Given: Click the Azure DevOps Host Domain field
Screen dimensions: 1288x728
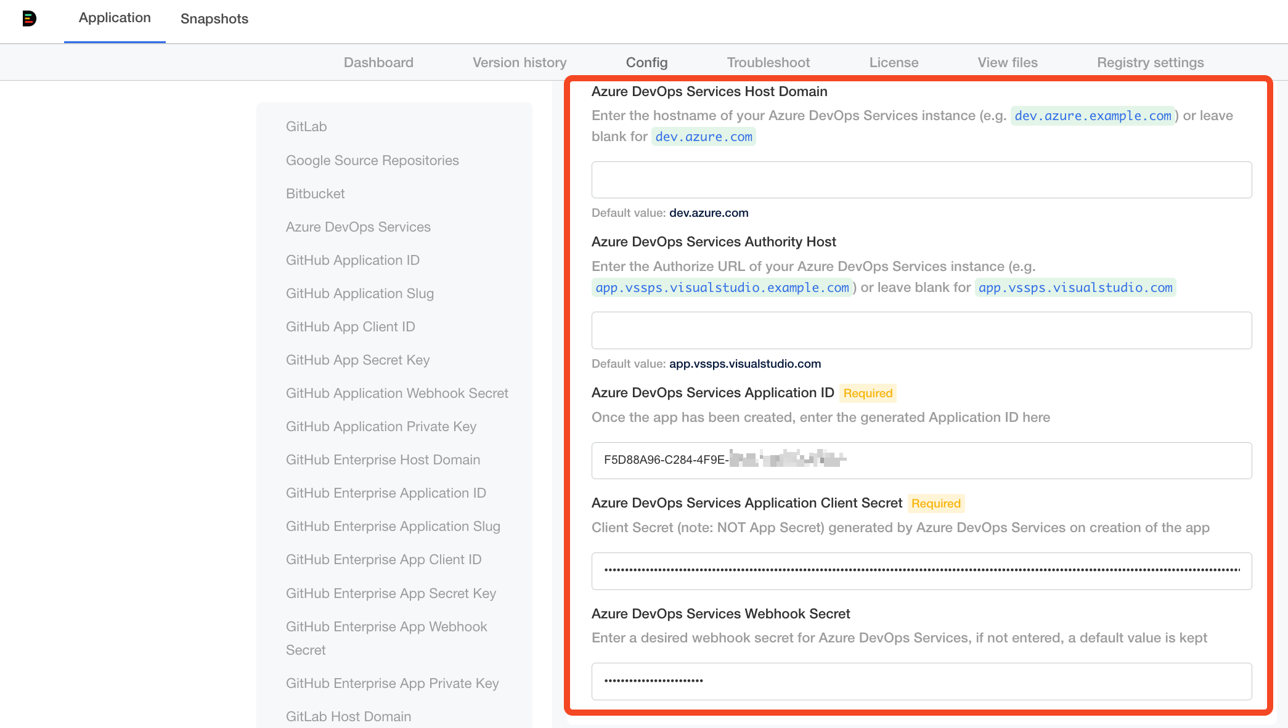Looking at the screenshot, I should 921,180.
